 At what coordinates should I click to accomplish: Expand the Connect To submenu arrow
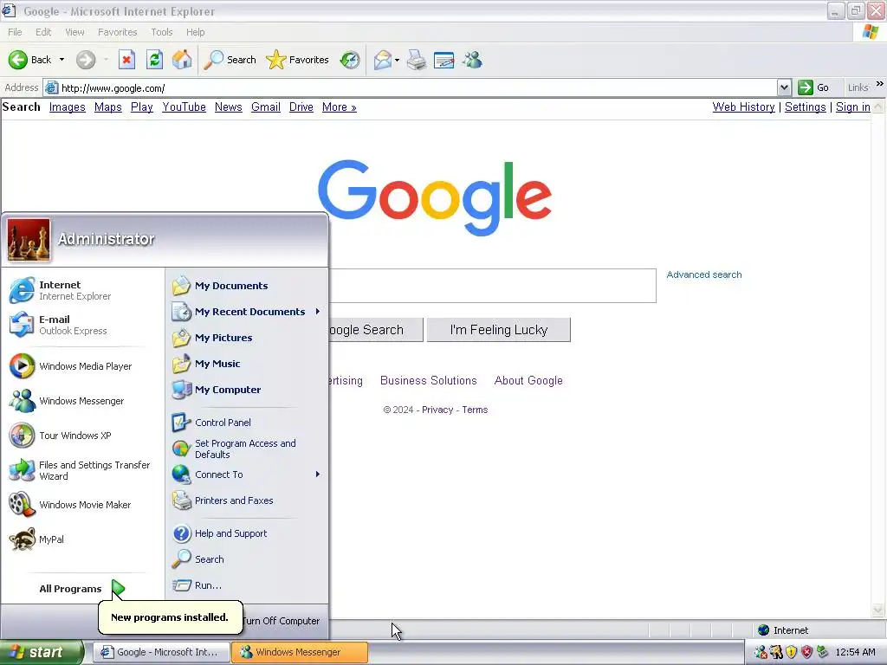tap(318, 475)
